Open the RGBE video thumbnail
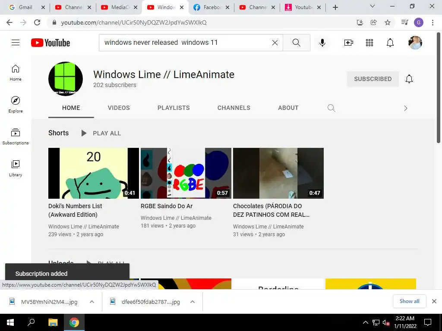This screenshot has height=331, width=442. pyautogui.click(x=186, y=173)
